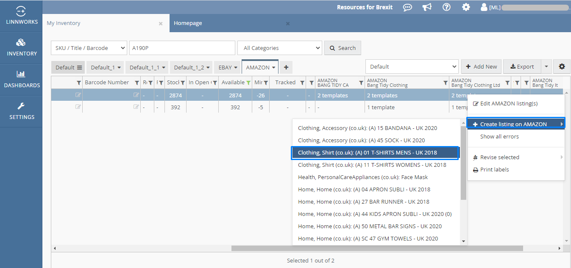Screen dimensions: 571x268
Task: Add a new view with plus button
Action: point(286,67)
